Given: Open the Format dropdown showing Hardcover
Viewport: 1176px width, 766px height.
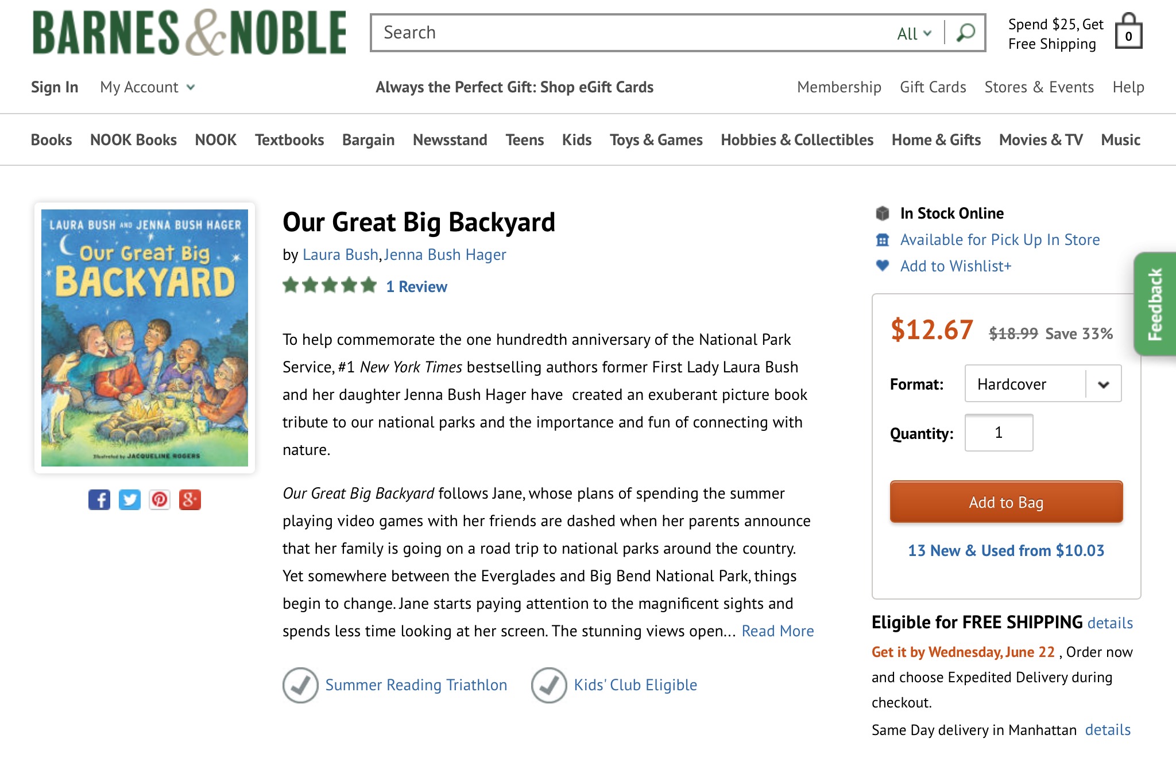Looking at the screenshot, I should coord(1043,384).
